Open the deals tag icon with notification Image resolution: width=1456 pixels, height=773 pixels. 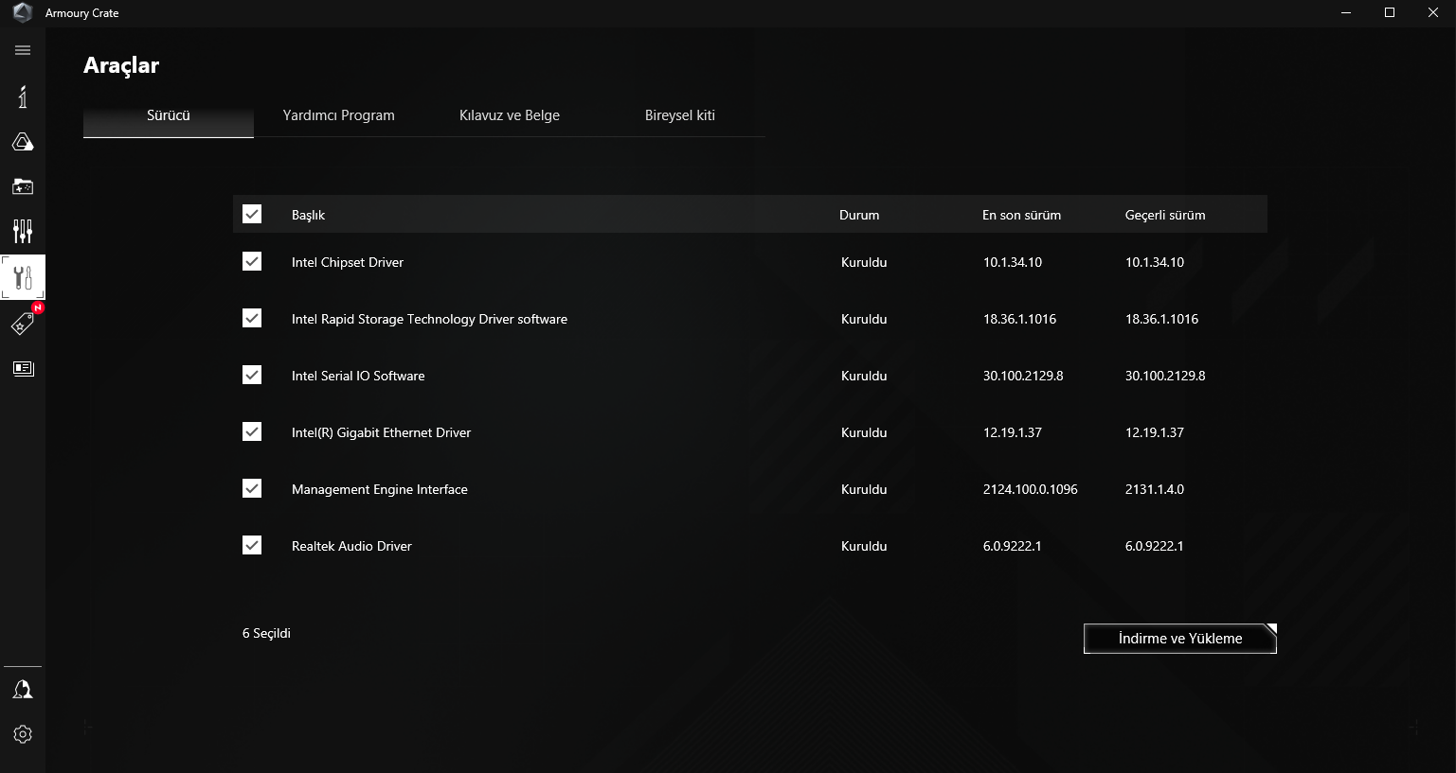tap(23, 323)
